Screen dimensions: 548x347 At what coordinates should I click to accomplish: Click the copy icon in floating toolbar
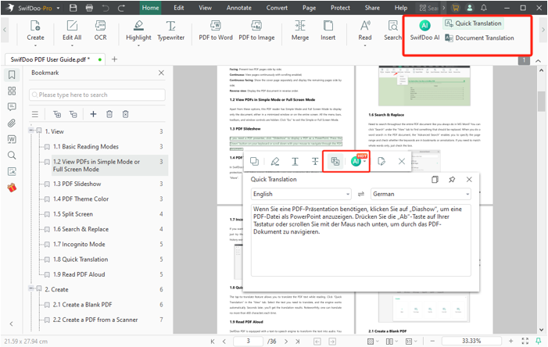point(254,161)
